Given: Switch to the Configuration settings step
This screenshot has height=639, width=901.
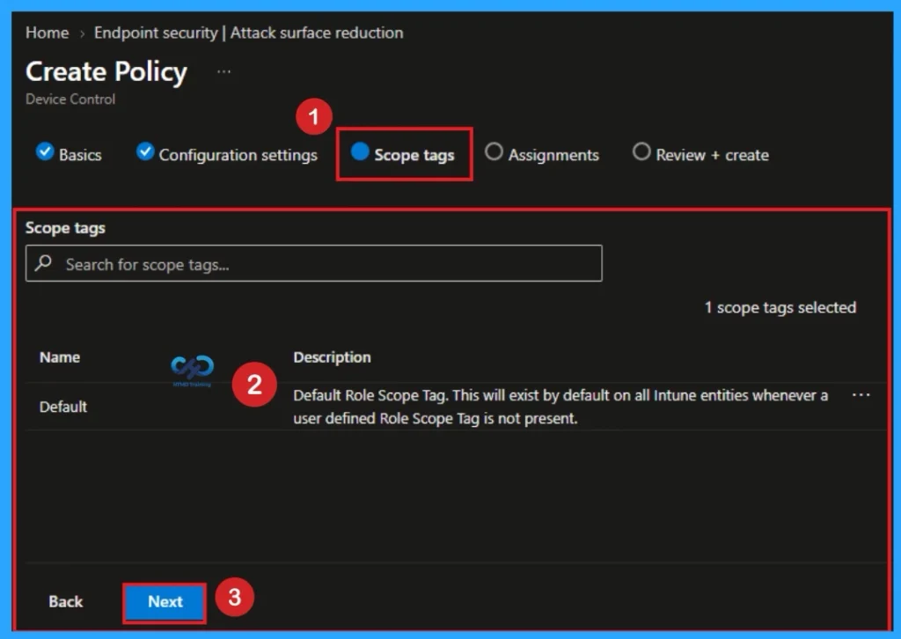Looking at the screenshot, I should pyautogui.click(x=226, y=154).
